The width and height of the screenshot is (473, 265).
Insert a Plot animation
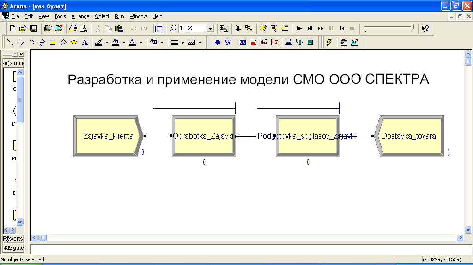274,42
